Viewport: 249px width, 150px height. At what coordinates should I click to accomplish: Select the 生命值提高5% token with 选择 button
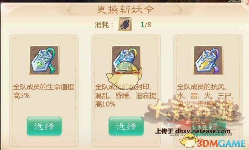coord(44,126)
